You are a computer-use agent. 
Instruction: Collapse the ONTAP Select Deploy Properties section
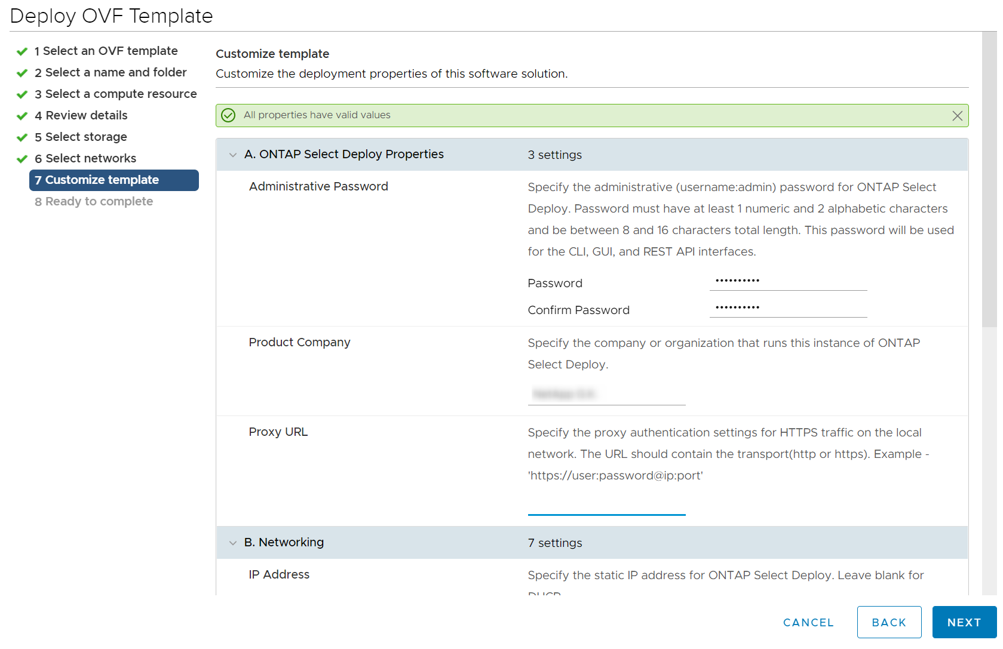232,154
